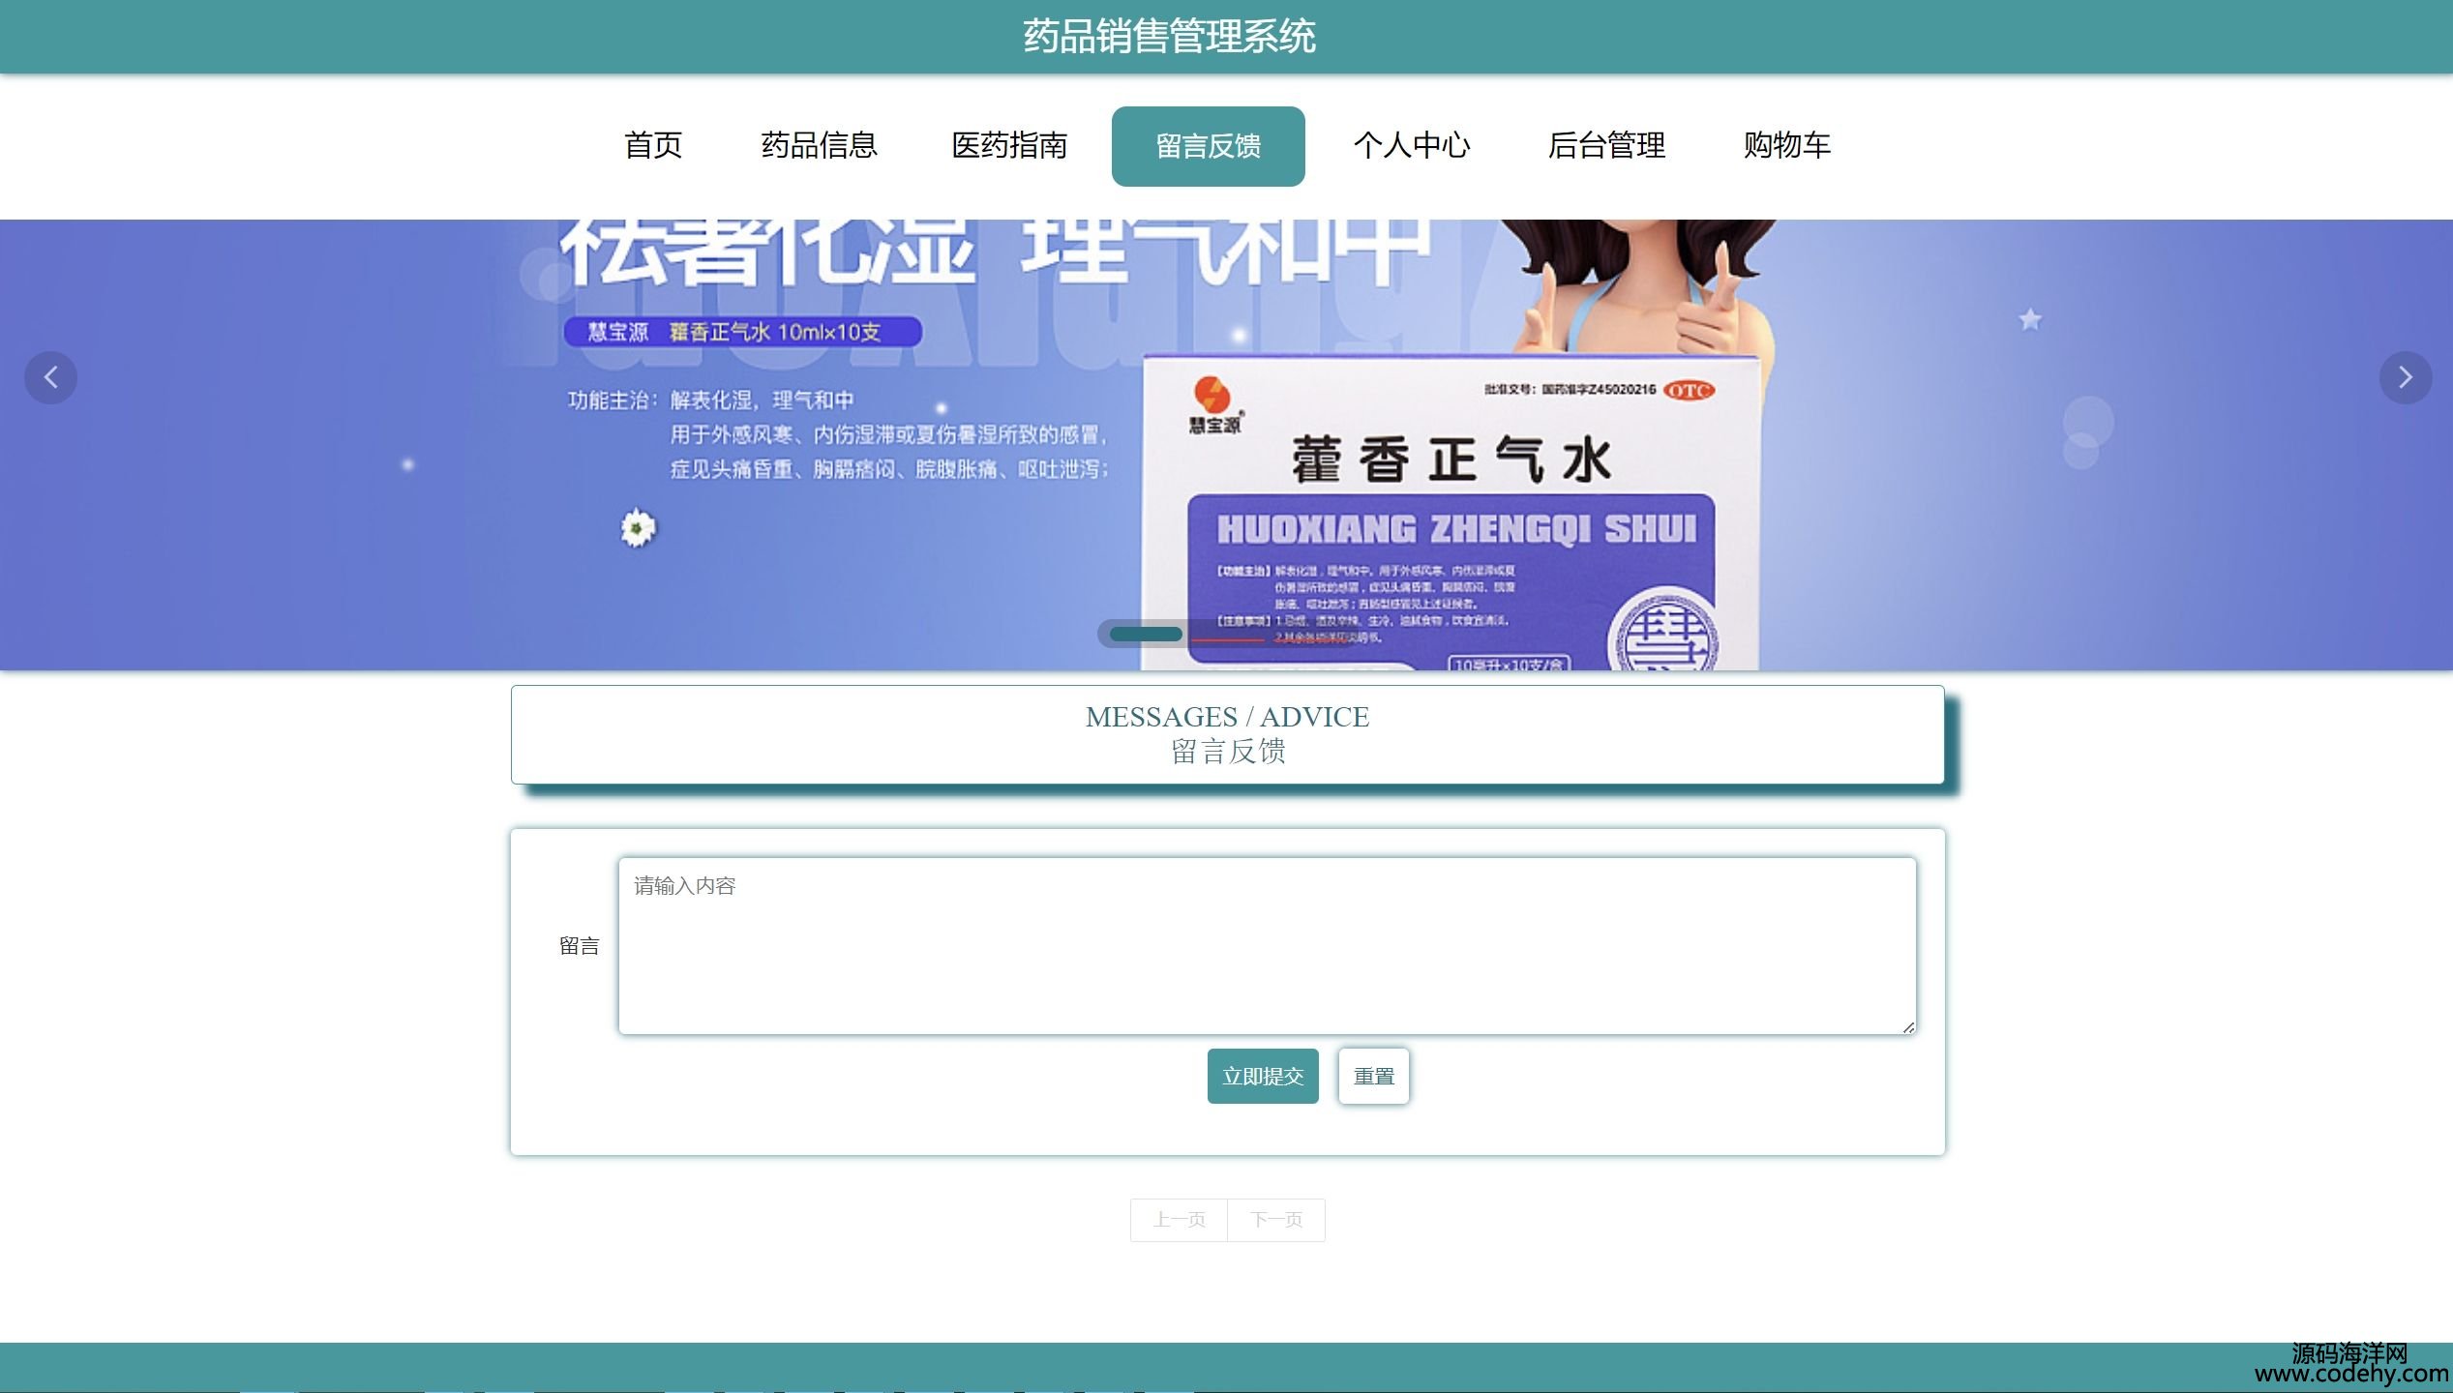Go to 后台管理 admin backend
Image resolution: width=2453 pixels, height=1393 pixels.
[x=1606, y=146]
